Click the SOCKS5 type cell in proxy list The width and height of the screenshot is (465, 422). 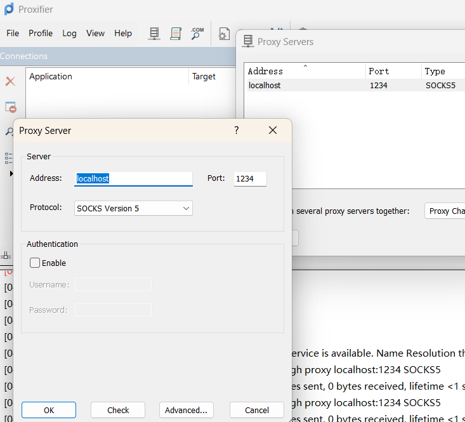(440, 86)
